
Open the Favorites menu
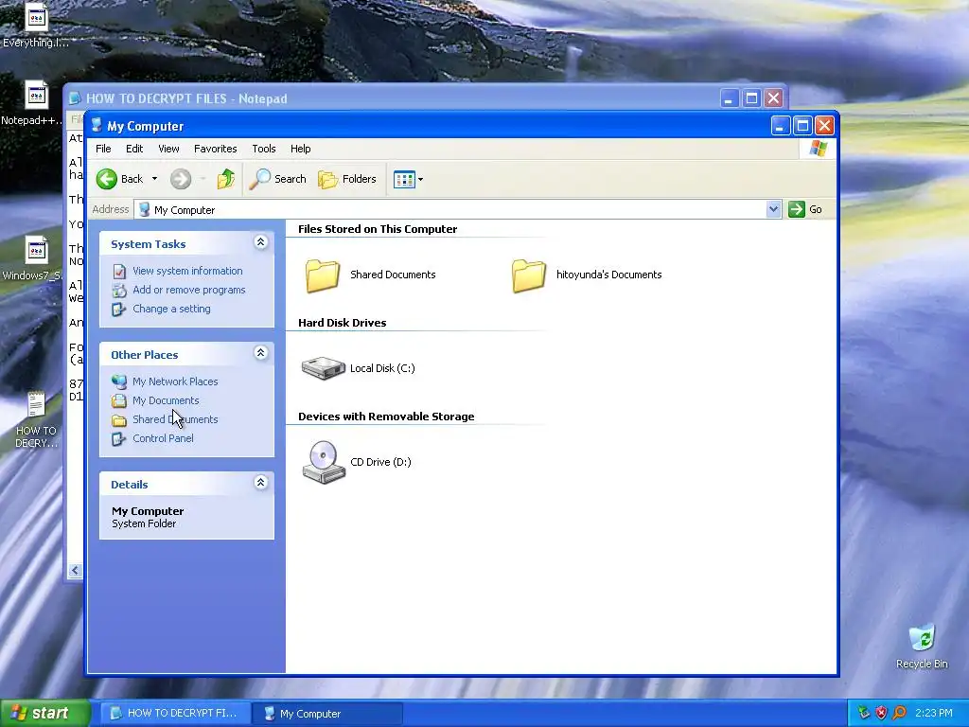215,149
